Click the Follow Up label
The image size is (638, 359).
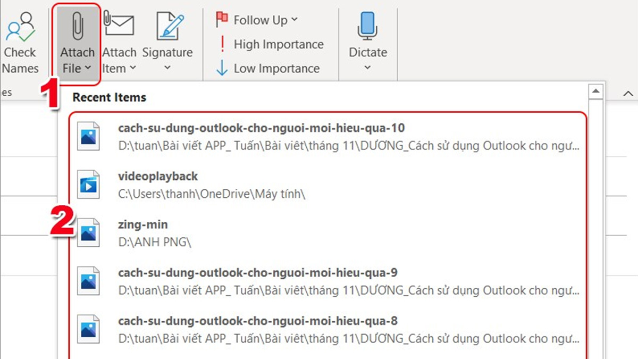point(261,20)
